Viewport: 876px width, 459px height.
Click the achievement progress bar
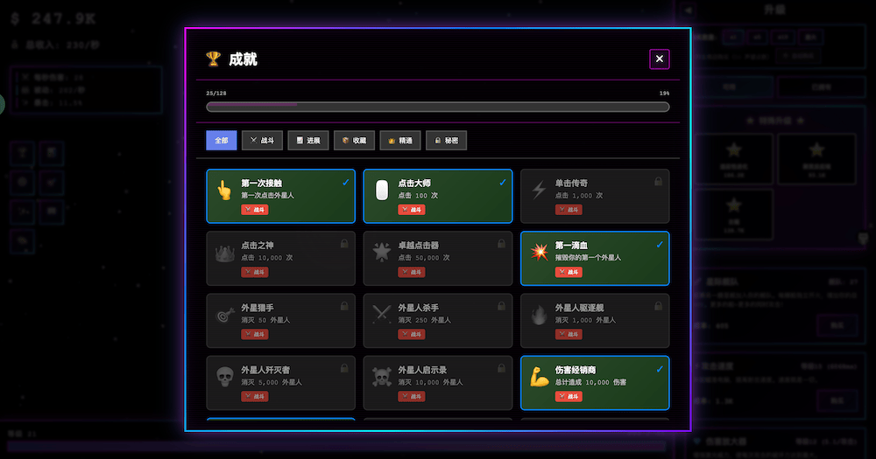point(437,107)
